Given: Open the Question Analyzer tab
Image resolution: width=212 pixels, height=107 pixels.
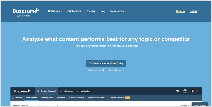Looking at the screenshot, I should (116, 98).
